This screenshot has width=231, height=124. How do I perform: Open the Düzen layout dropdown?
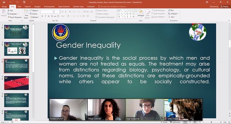pos(34,10)
